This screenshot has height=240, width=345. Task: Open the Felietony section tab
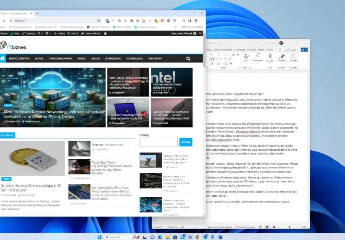point(7,135)
